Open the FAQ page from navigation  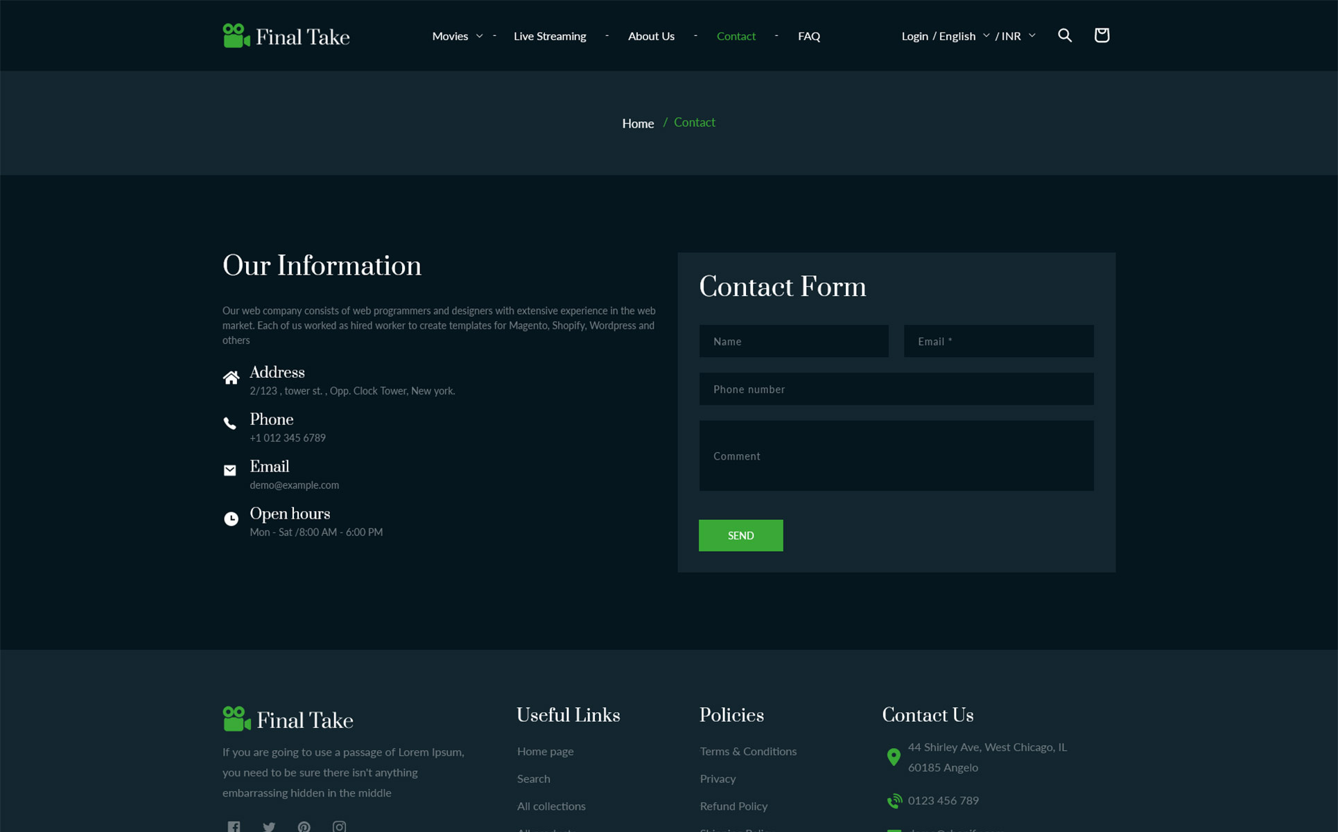808,36
